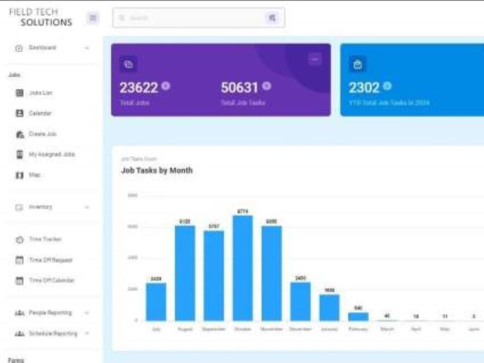
Task: Open Schedule Reporting section
Action: click(x=53, y=333)
